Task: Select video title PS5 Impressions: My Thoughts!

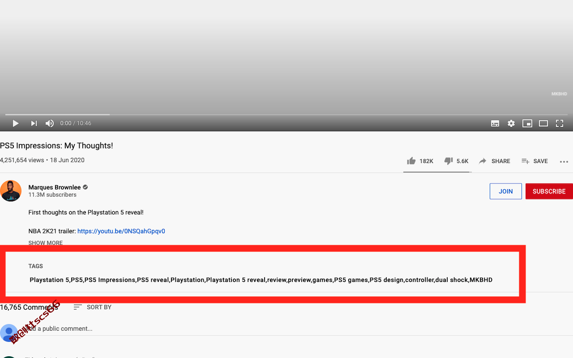Action: point(56,145)
